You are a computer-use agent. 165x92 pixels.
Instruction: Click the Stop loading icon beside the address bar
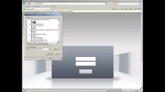click(x=113, y=4)
